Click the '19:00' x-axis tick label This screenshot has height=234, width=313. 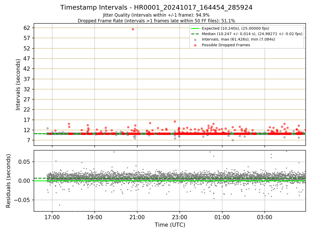95,217
